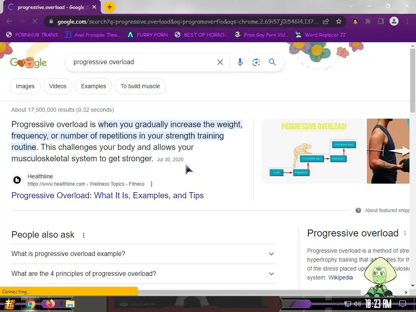Toggle the browser side panel
Viewport: 416px width, 312px height.
pyautogui.click(x=381, y=21)
